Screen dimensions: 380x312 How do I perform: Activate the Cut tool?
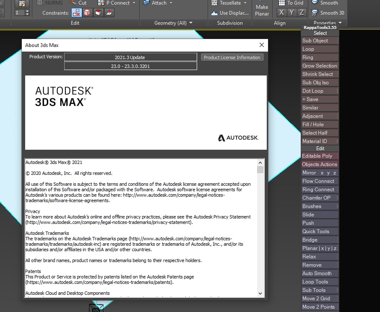coord(78,3)
